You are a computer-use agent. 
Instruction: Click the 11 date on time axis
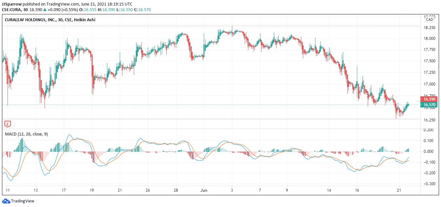pos(8,190)
